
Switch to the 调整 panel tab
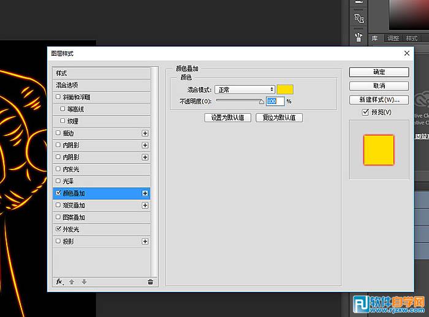[x=393, y=39]
